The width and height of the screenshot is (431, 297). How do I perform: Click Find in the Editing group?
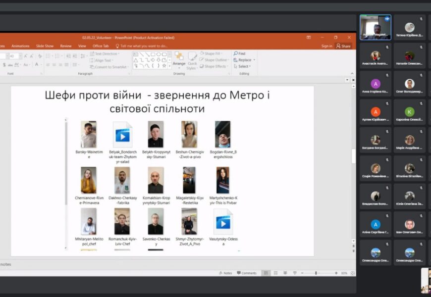tap(240, 53)
